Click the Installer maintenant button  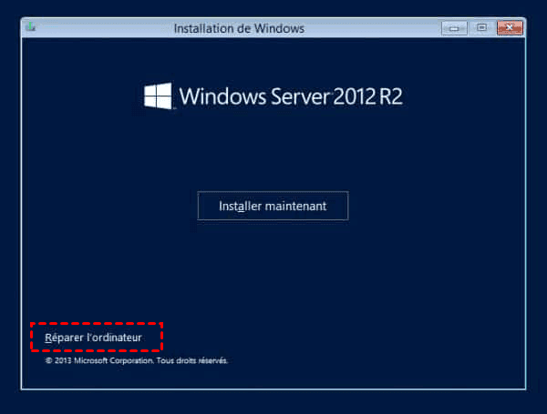point(273,206)
